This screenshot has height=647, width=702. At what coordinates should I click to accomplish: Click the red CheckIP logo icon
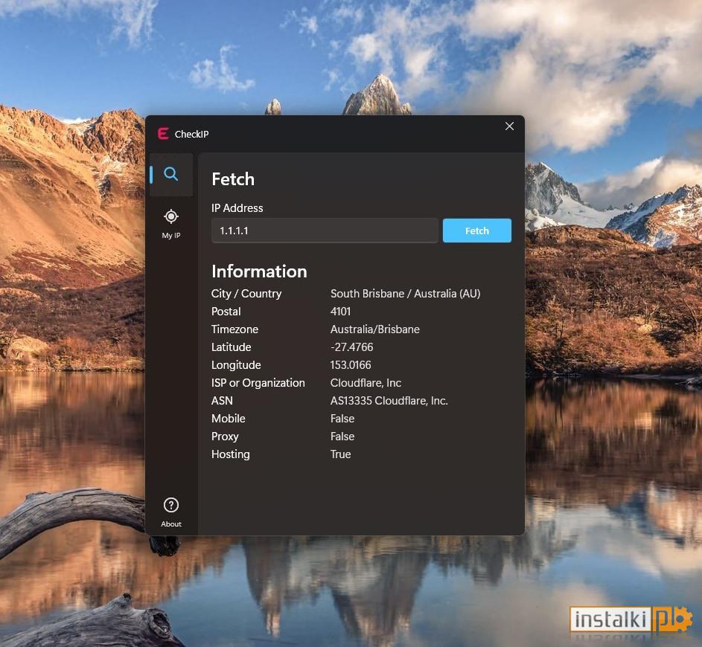[x=163, y=134]
